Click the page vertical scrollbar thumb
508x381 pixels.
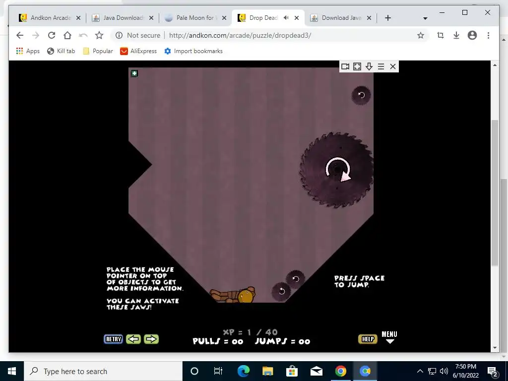(x=495, y=193)
